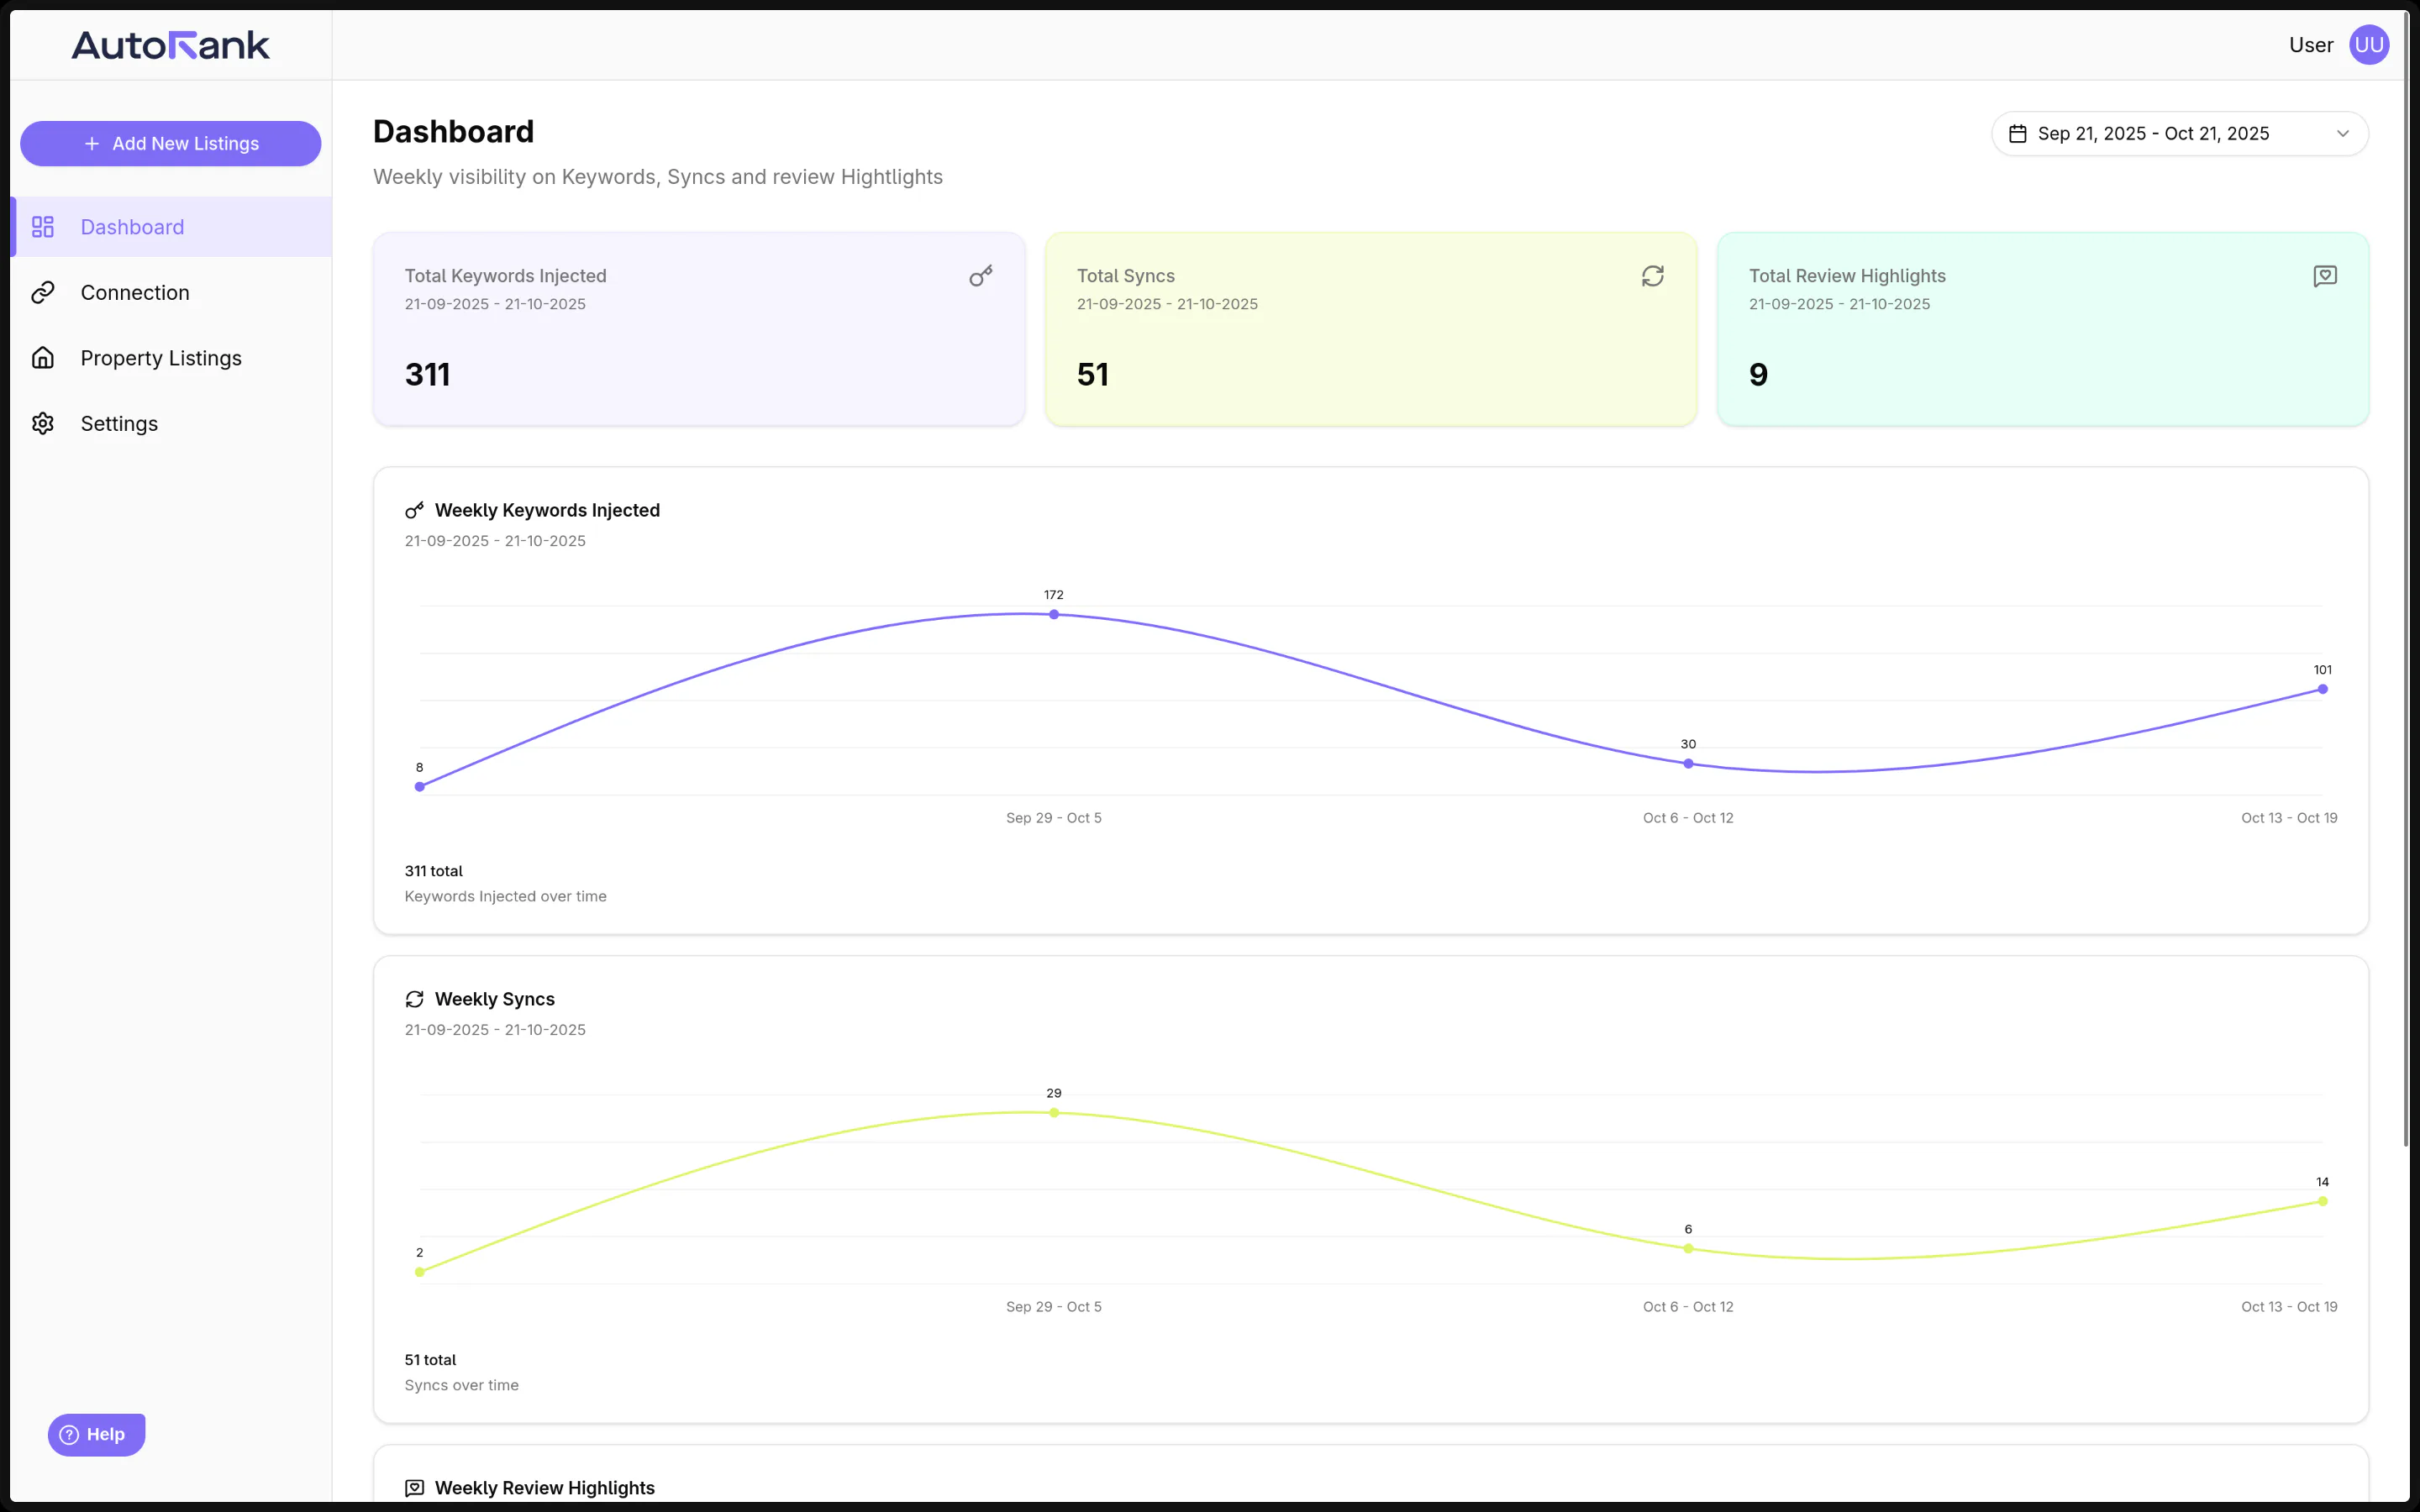
Task: Click the date range on Total Keywords Injected card
Action: pos(495,304)
